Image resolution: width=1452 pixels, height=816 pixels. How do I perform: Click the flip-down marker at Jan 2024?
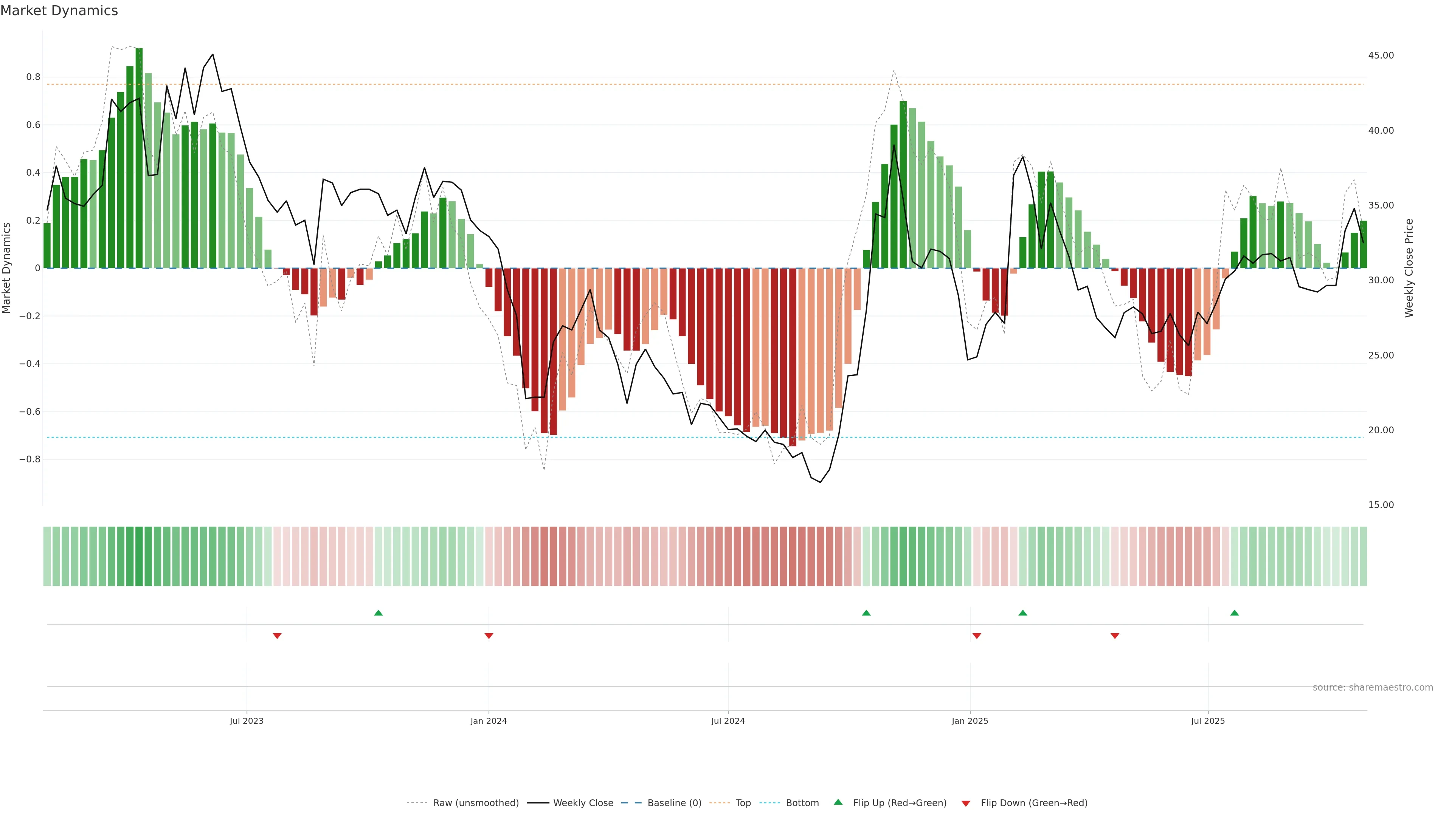tap(489, 636)
